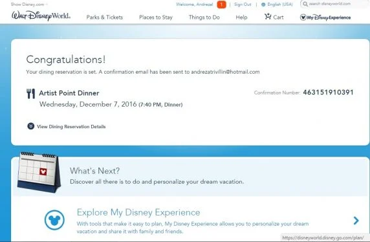Image resolution: width=370 pixels, height=242 pixels.
Task: Click the Confirmation Number label
Action: (x=277, y=93)
